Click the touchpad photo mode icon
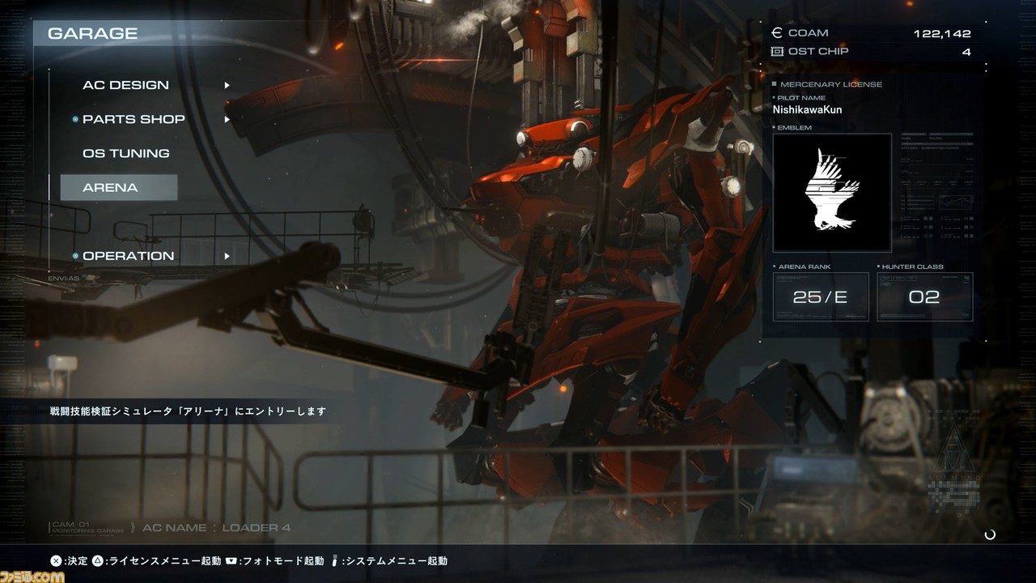 231,560
